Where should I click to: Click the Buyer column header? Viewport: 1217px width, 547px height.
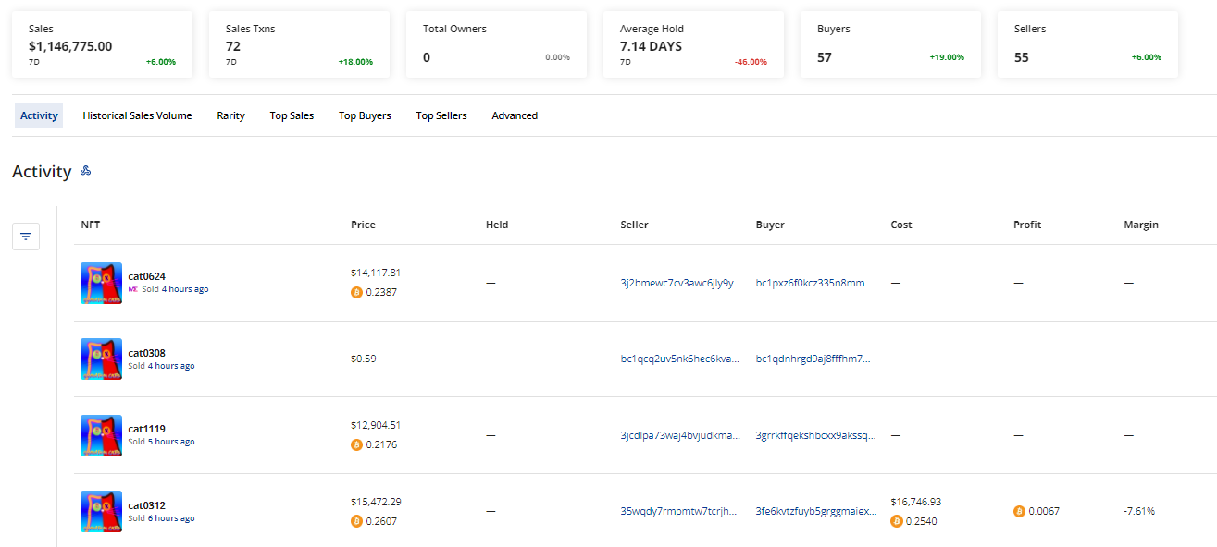pos(770,225)
